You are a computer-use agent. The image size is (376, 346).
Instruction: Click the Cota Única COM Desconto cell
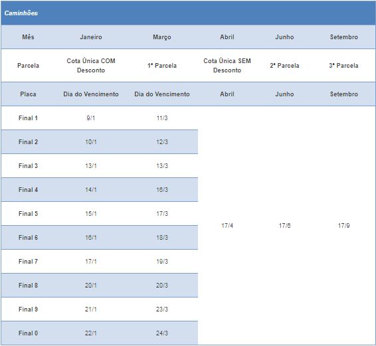click(91, 66)
